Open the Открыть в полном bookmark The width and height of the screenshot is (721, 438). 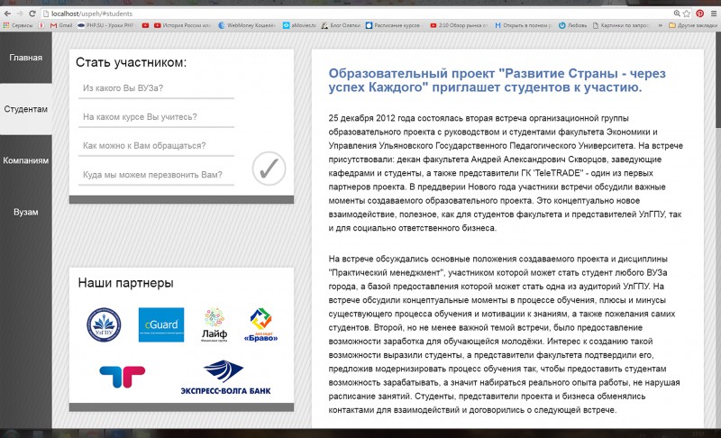click(x=524, y=25)
